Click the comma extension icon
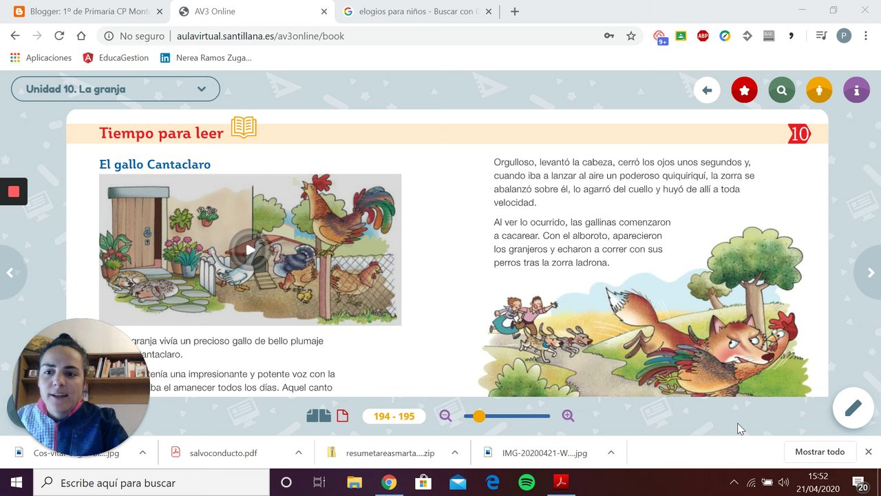The height and width of the screenshot is (496, 881). click(791, 36)
